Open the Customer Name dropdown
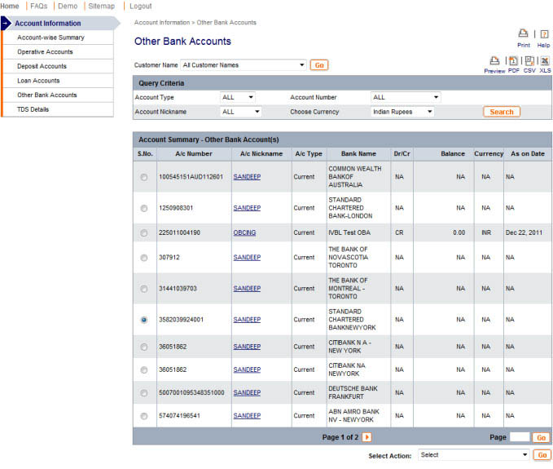The image size is (553, 469). coord(243,65)
